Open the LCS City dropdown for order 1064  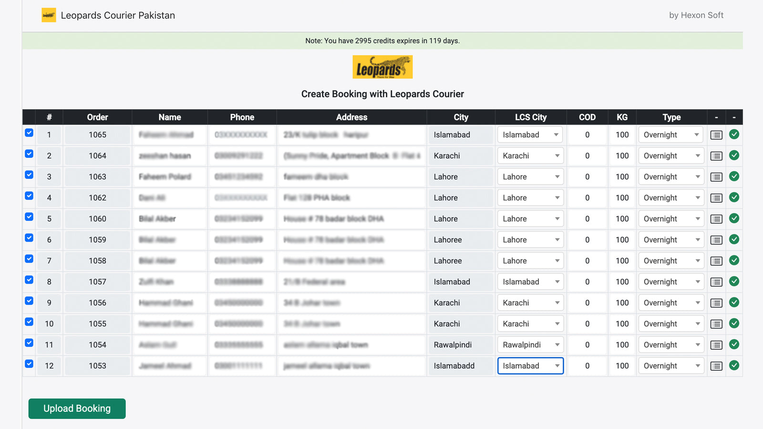[x=530, y=156]
